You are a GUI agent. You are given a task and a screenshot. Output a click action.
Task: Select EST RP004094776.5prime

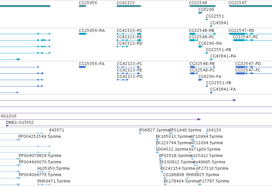pos(40,175)
